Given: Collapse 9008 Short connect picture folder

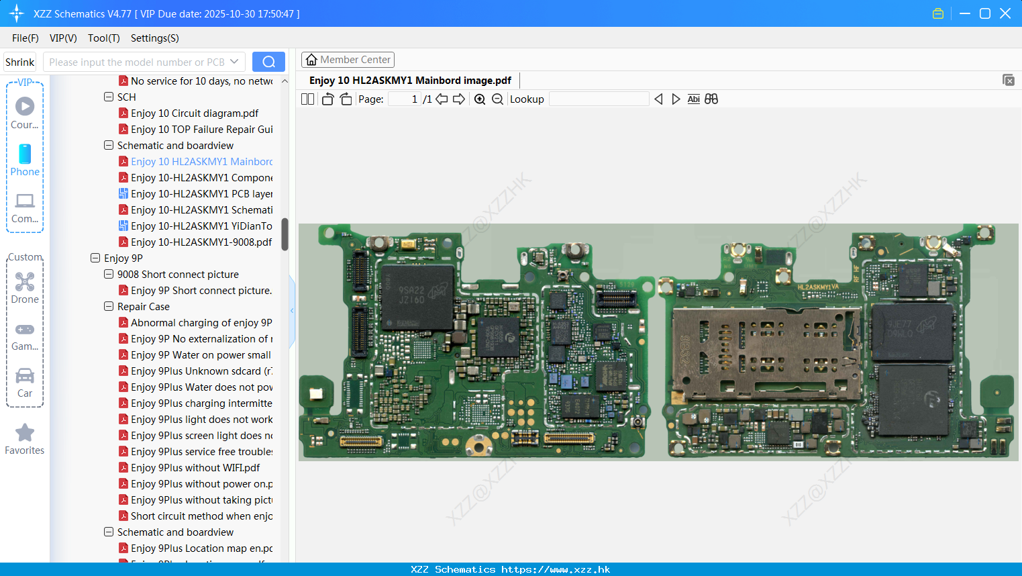Looking at the screenshot, I should pyautogui.click(x=109, y=274).
